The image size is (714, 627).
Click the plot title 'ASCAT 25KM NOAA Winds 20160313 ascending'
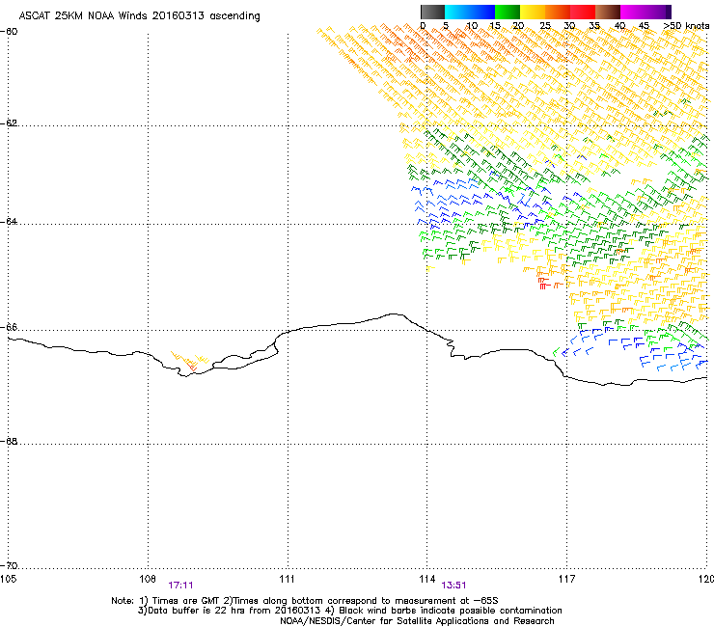click(139, 16)
